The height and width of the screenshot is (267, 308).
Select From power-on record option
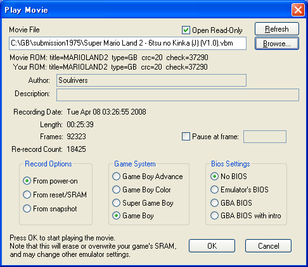[x=27, y=181]
